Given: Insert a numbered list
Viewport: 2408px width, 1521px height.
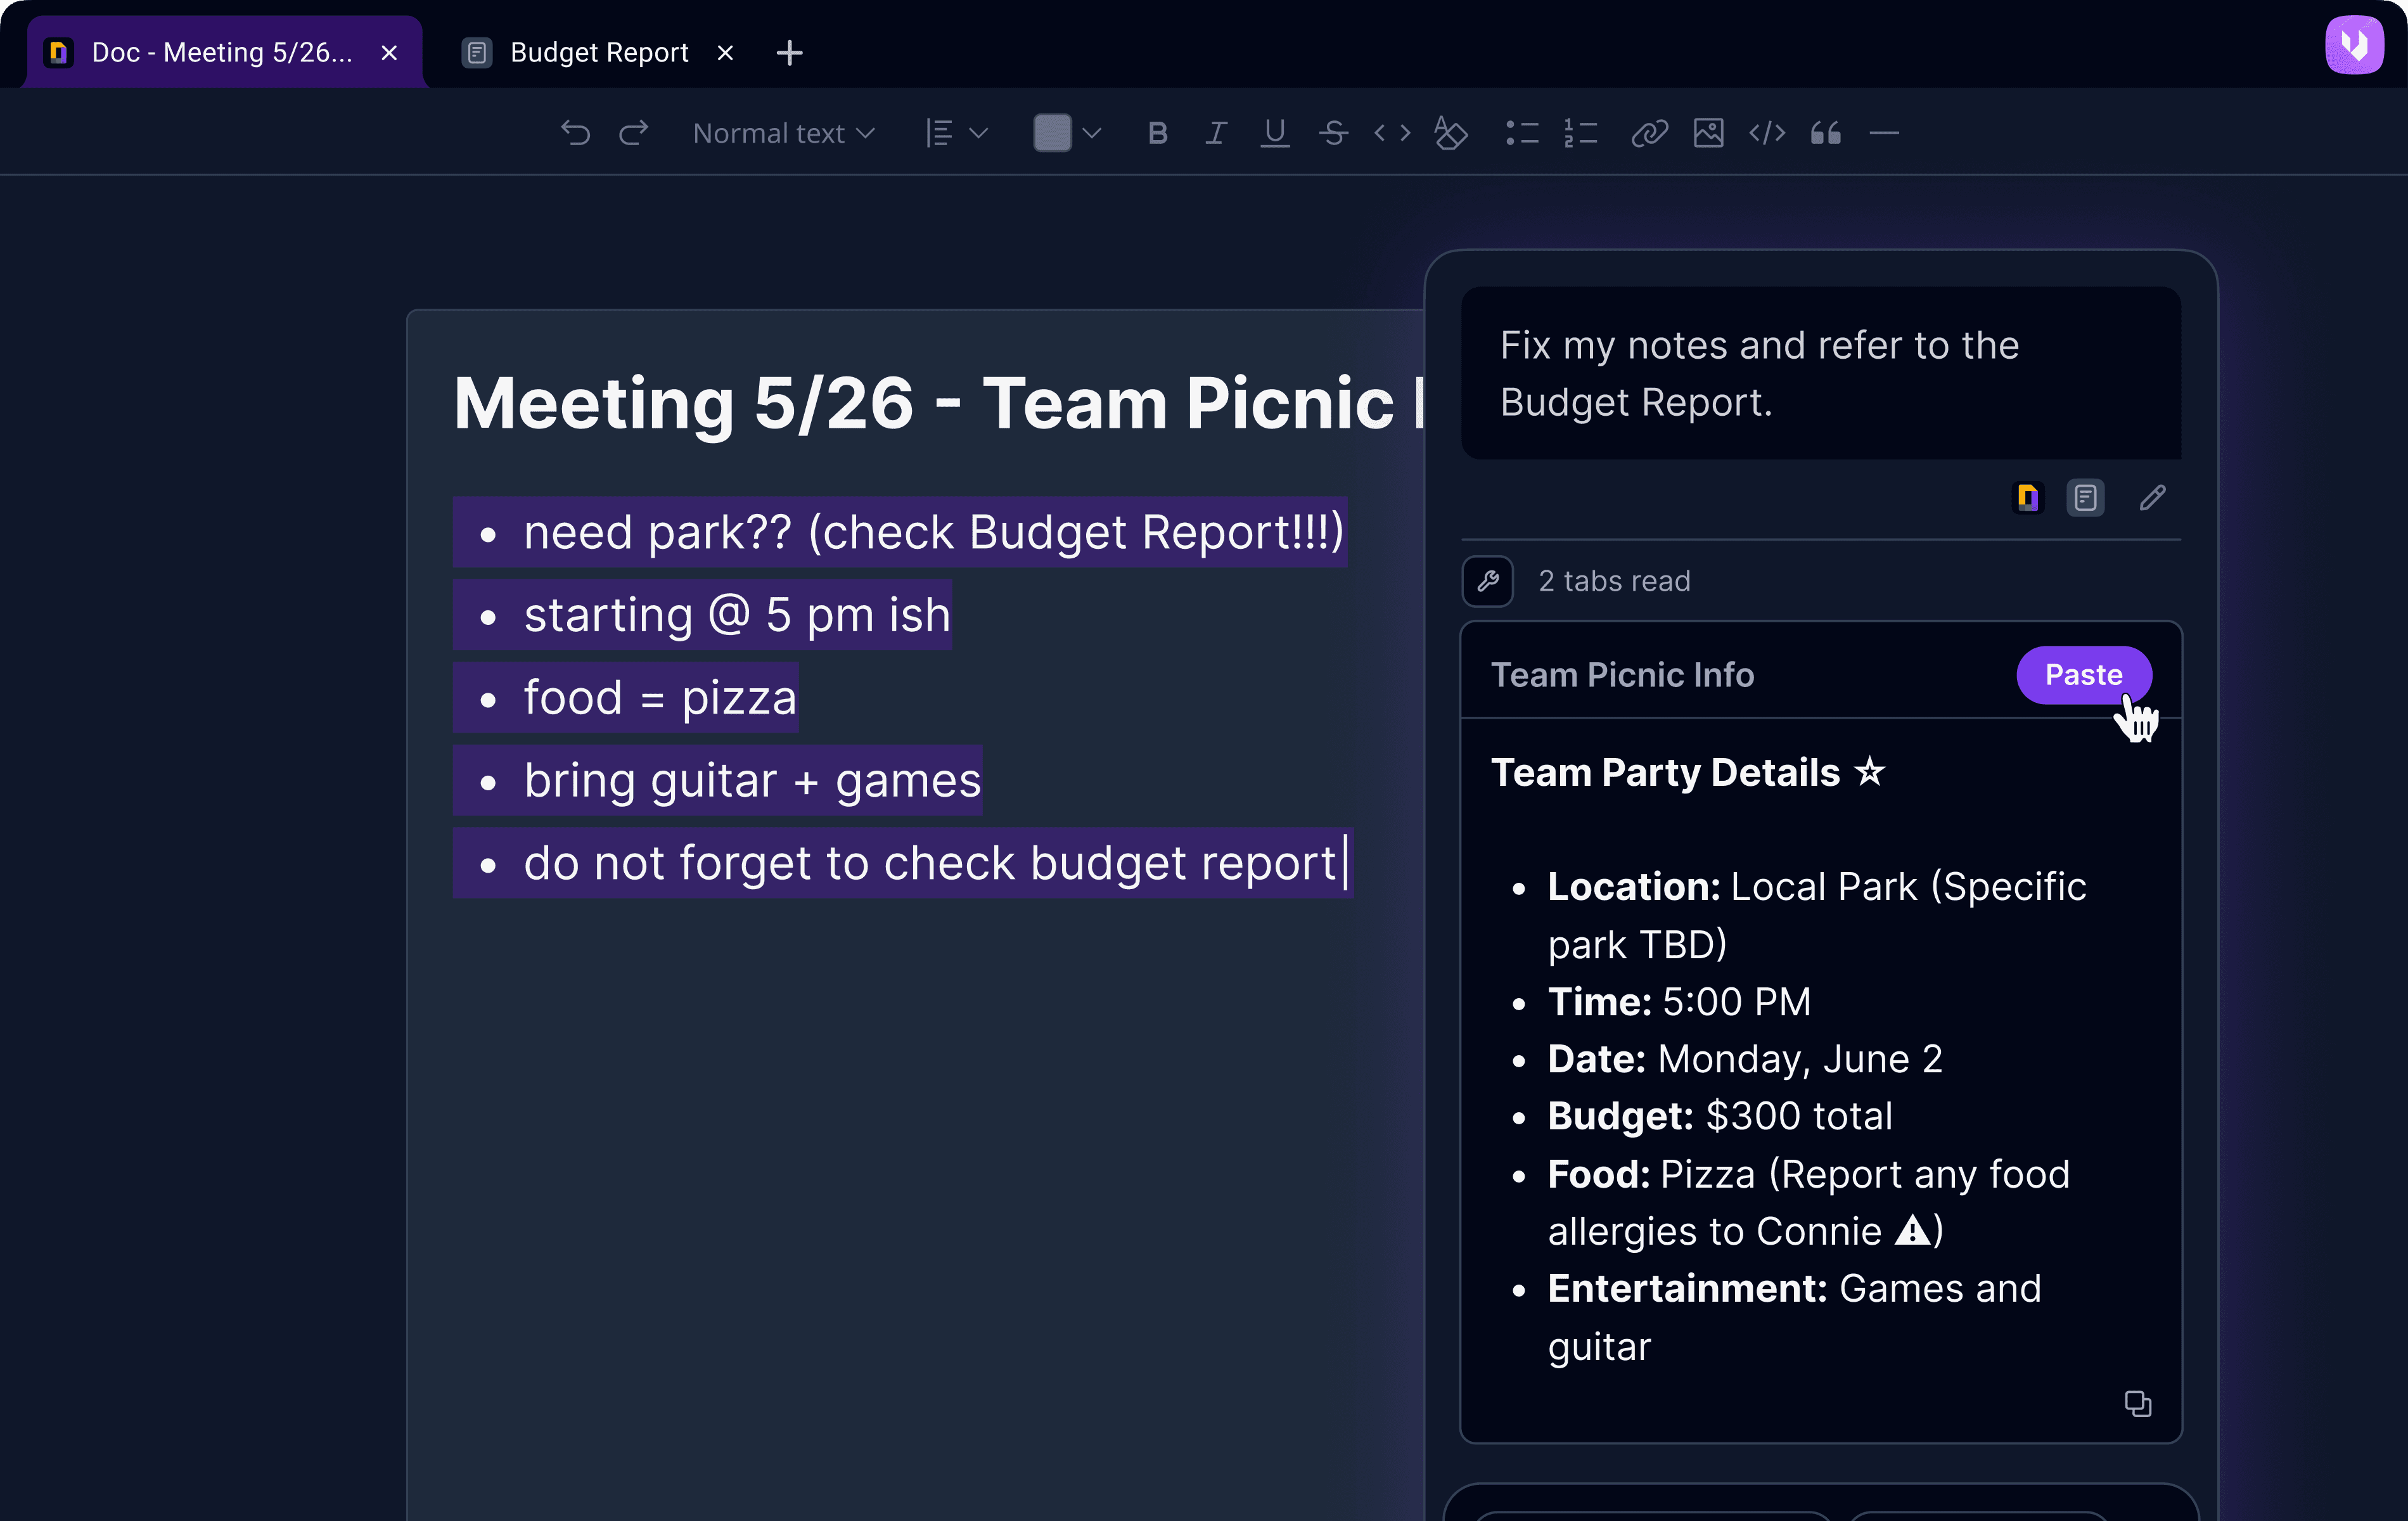Looking at the screenshot, I should [1581, 133].
